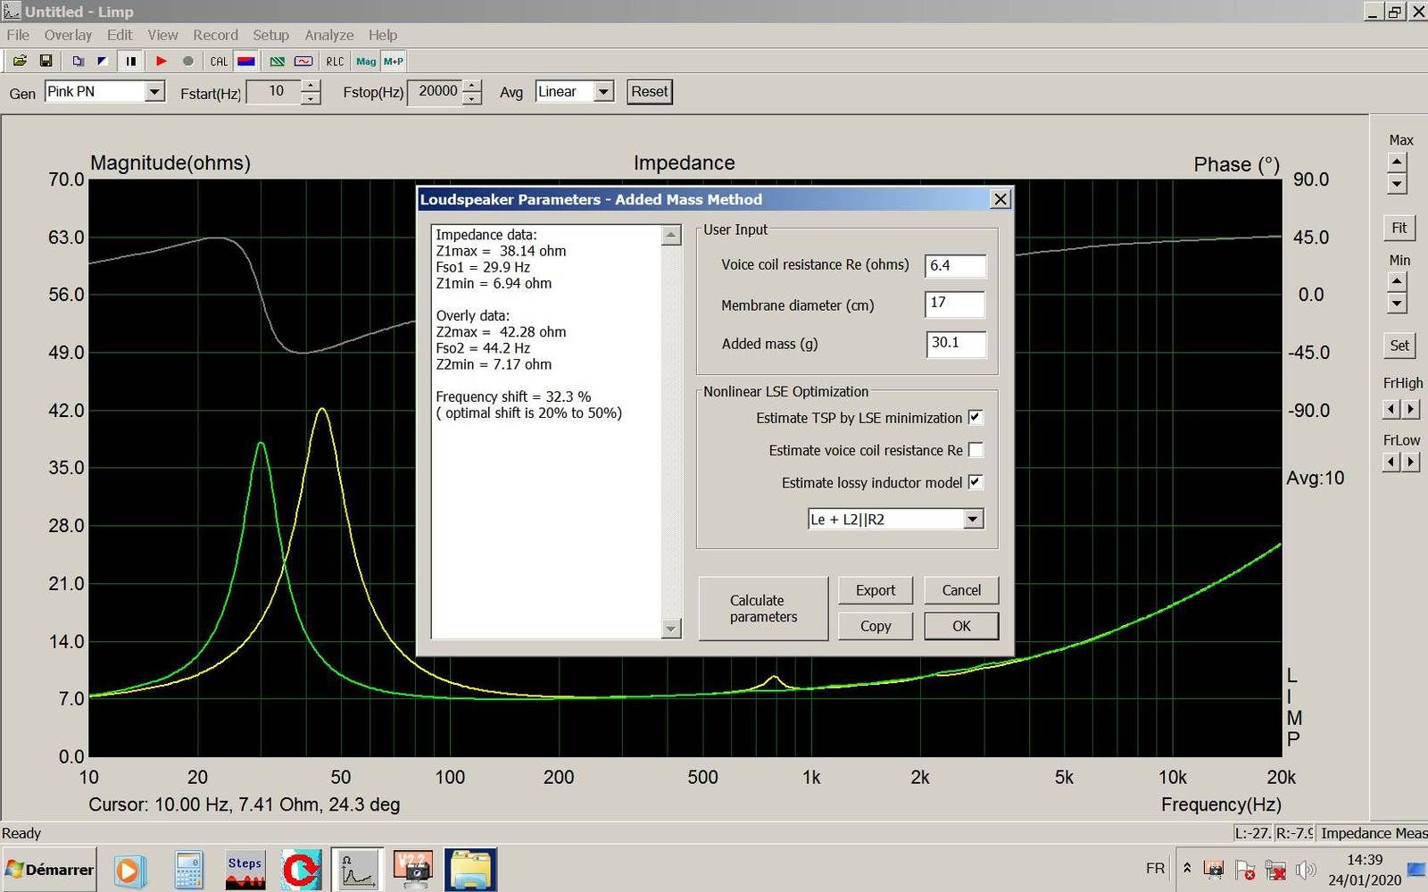Click the Added mass input field

point(955,344)
